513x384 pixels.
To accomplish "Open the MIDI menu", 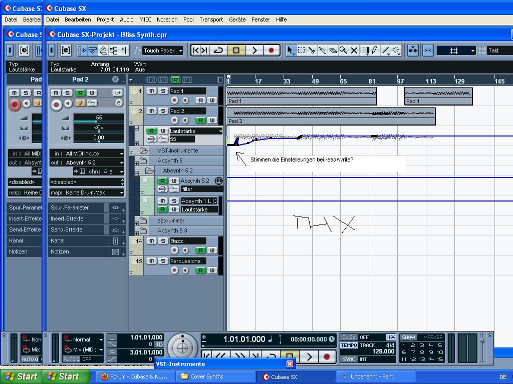I will 145,19.
